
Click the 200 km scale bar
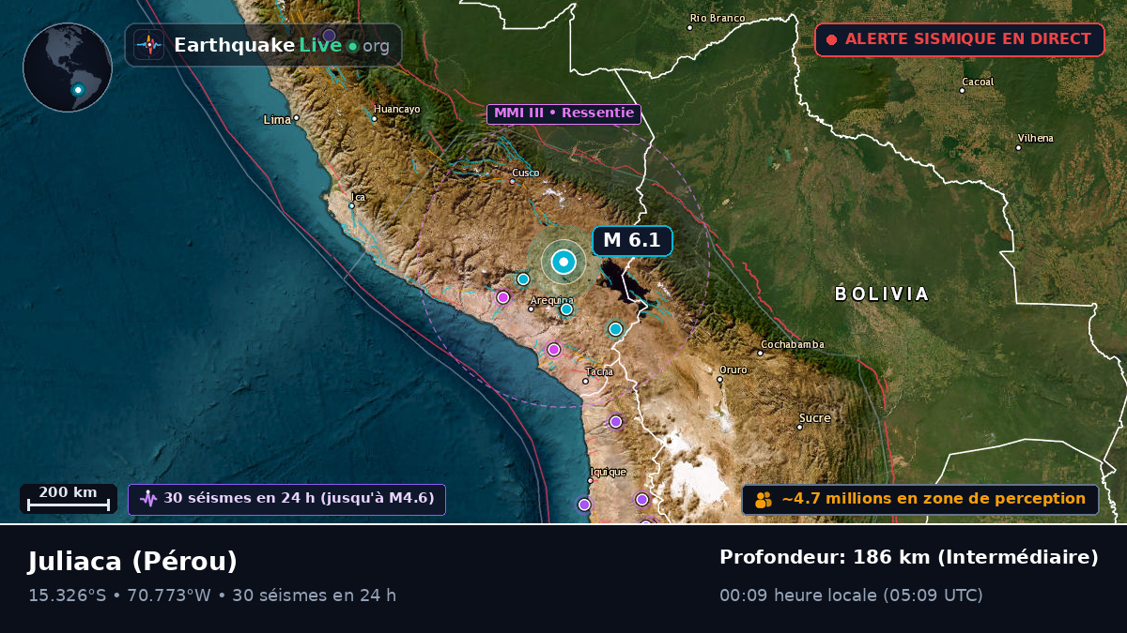click(x=68, y=498)
